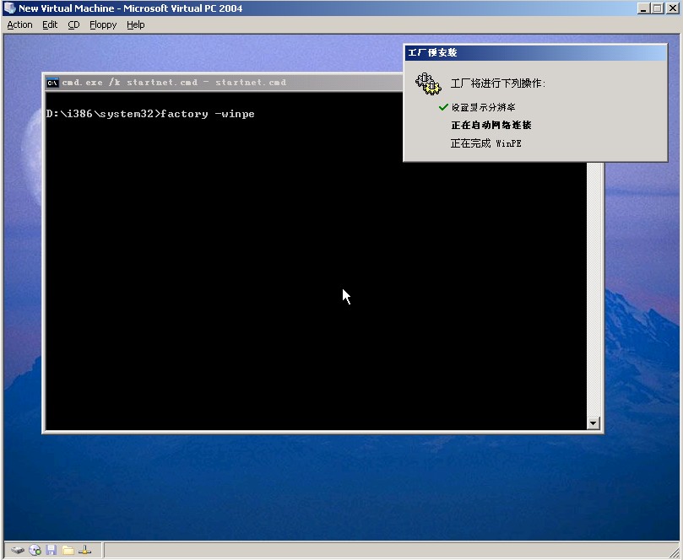Click the 工厂将进行下列操作 heading text
The height and width of the screenshot is (560, 683).
pos(498,83)
